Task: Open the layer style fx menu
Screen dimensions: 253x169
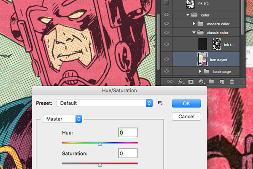Action: (181, 82)
